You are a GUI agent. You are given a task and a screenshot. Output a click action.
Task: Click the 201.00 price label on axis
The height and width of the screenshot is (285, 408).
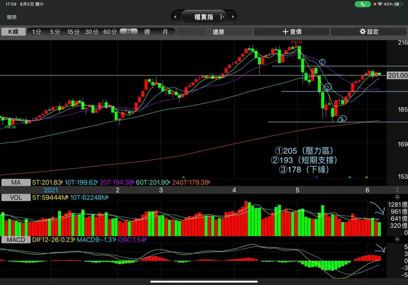tap(397, 76)
